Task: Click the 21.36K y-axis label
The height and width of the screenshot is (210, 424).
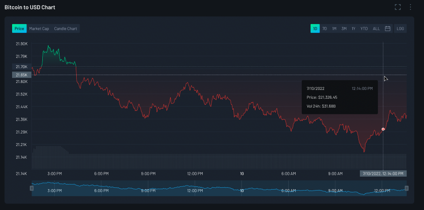Action: [x=22, y=119]
